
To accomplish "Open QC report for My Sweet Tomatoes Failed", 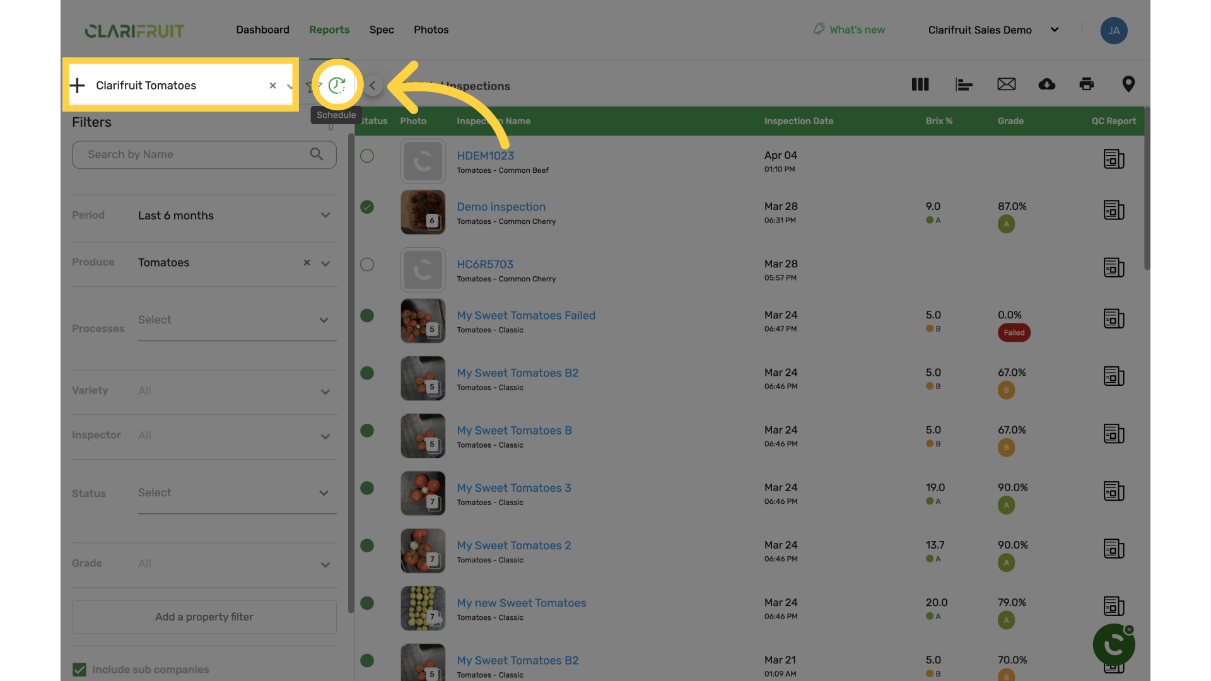I will [1114, 318].
